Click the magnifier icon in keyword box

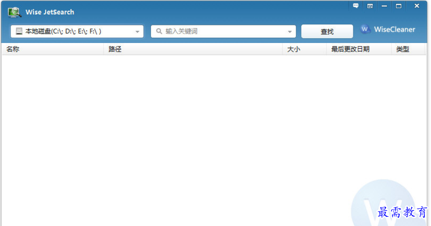159,31
